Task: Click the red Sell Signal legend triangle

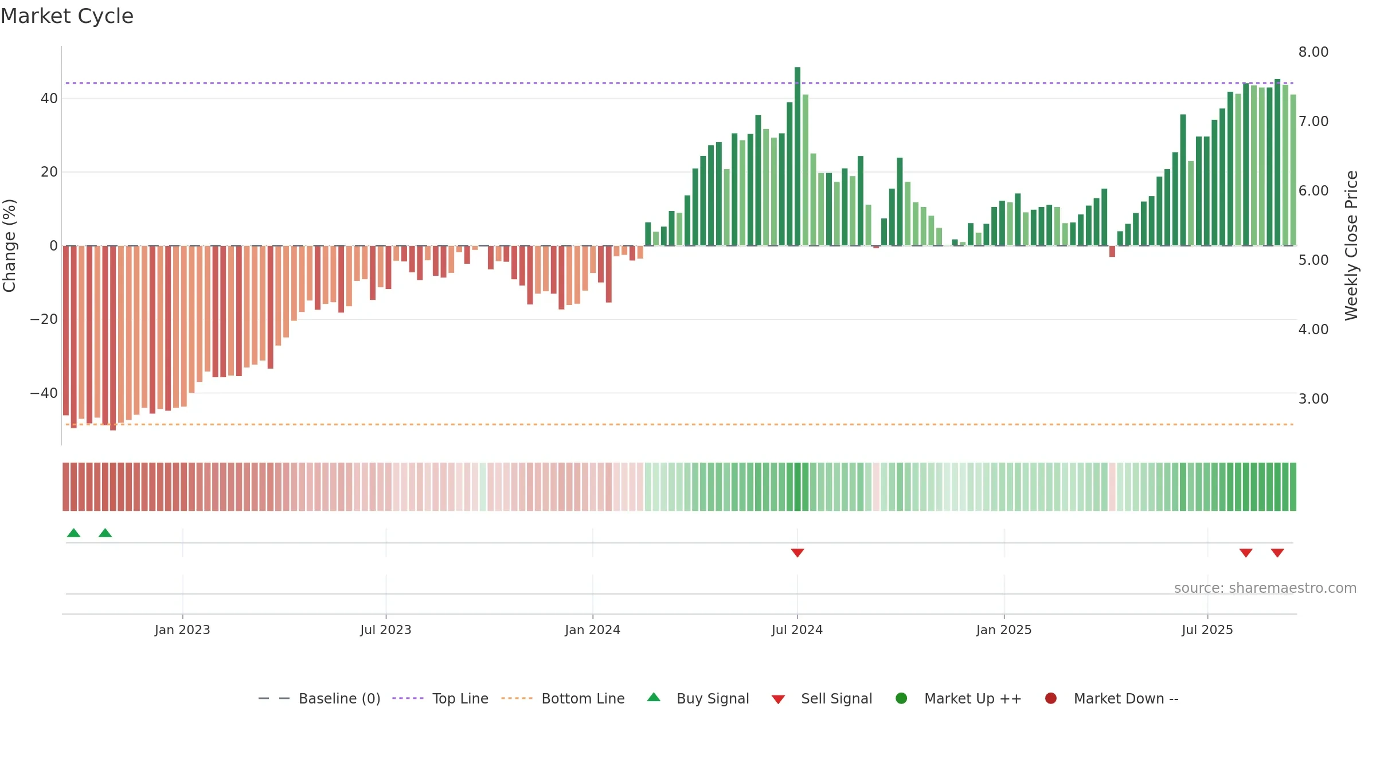Action: pos(778,699)
